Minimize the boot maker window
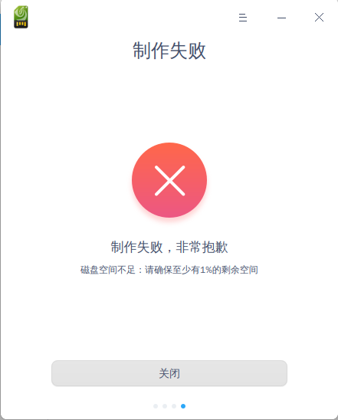The height and width of the screenshot is (420, 338). 281,18
